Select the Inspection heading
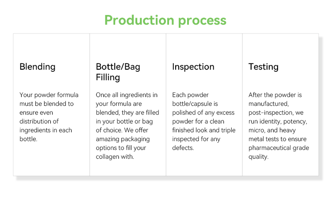This screenshot has height=209, width=331. 193,67
